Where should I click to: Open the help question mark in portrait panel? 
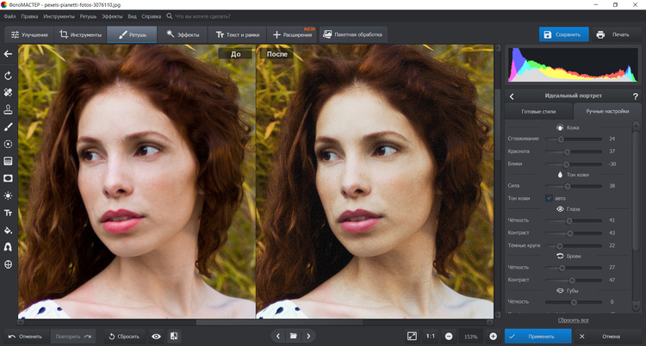coord(635,96)
